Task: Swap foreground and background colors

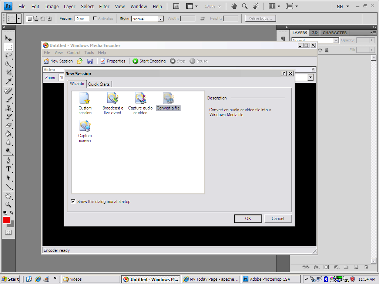Action: pyautogui.click(x=11, y=213)
